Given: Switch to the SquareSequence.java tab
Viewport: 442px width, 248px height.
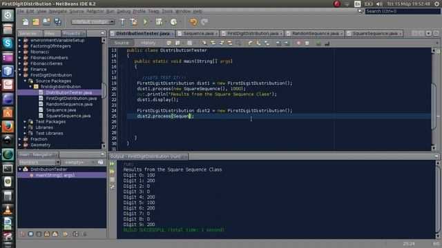Looking at the screenshot, I should tap(374, 34).
